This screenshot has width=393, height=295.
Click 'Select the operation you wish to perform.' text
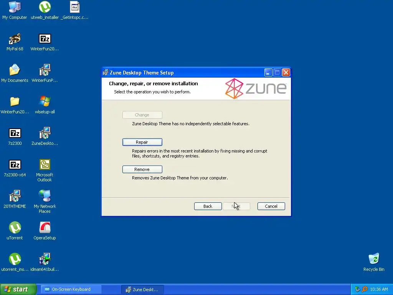click(x=152, y=92)
